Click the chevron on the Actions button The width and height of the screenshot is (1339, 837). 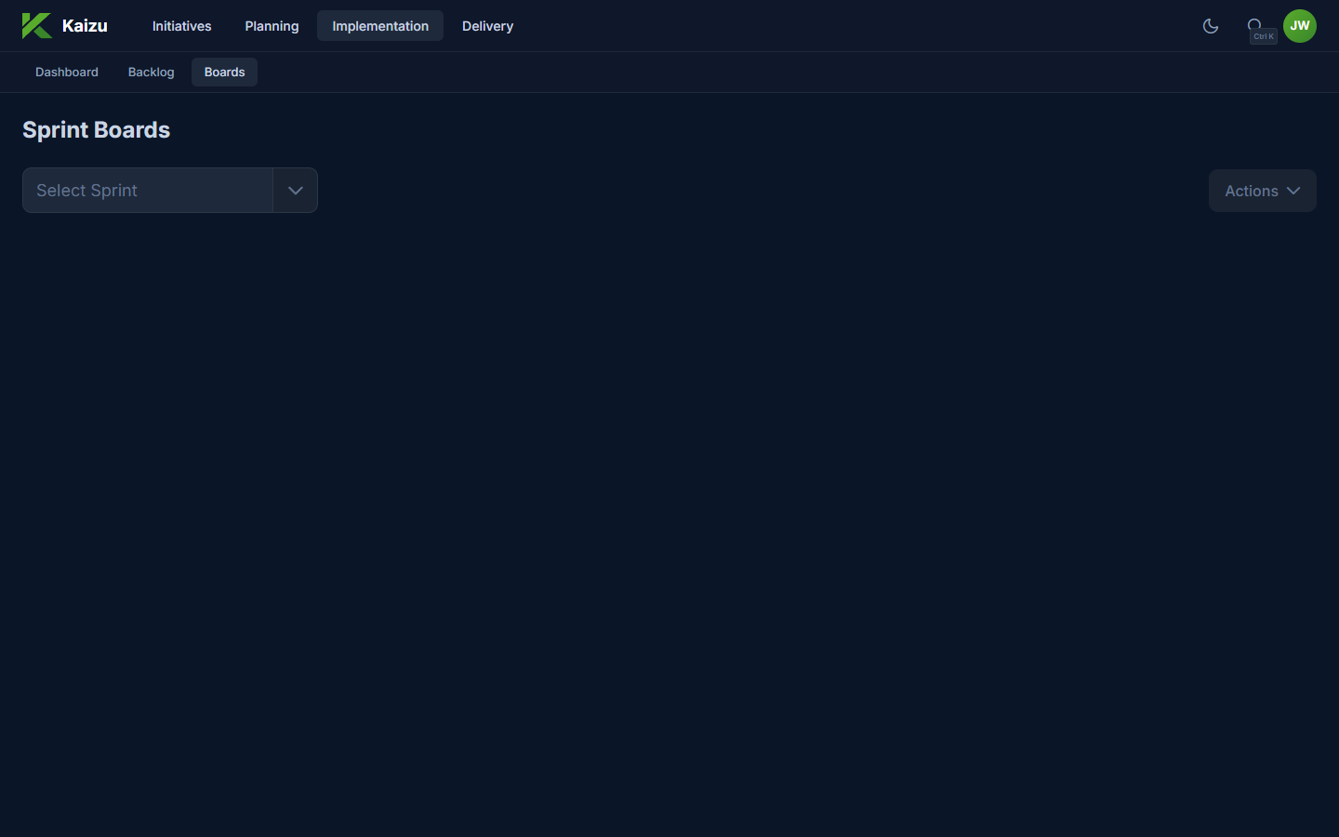pos(1293,191)
